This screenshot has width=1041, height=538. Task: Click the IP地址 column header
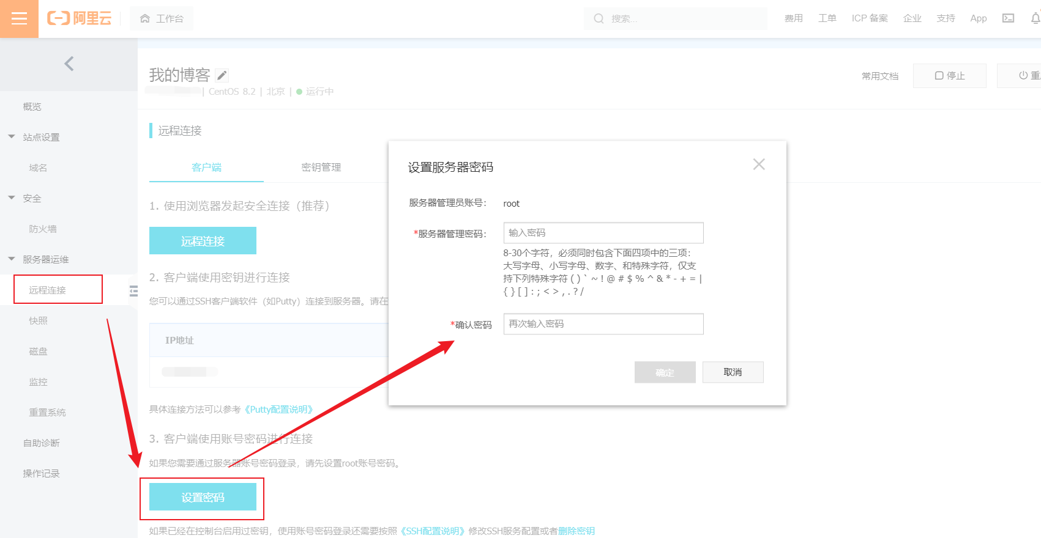click(x=179, y=340)
